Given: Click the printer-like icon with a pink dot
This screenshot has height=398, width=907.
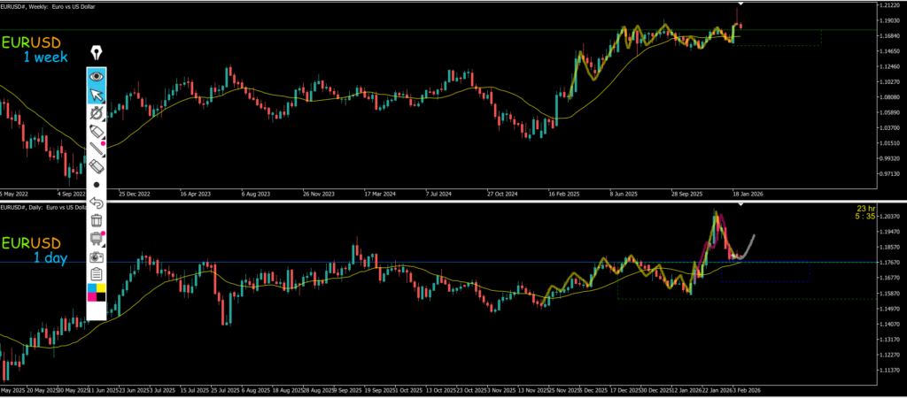Looking at the screenshot, I should tap(97, 238).
